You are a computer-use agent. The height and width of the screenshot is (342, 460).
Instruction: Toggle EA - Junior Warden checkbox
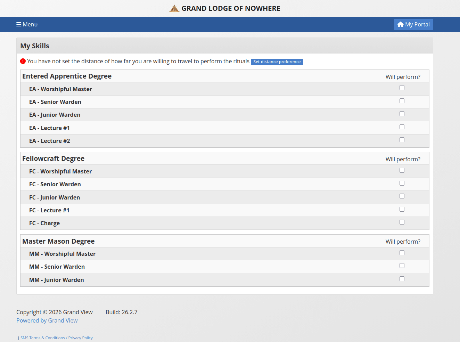click(402, 114)
